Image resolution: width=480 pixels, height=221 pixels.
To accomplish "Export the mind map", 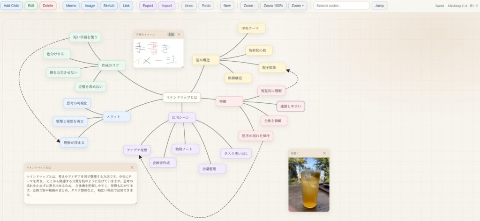I will pyautogui.click(x=148, y=6).
